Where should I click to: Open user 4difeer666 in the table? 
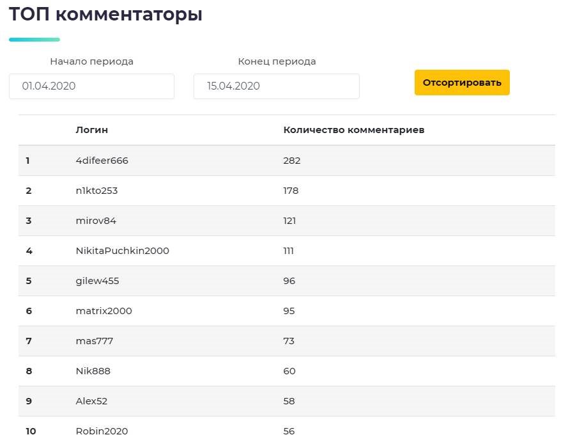(102, 161)
